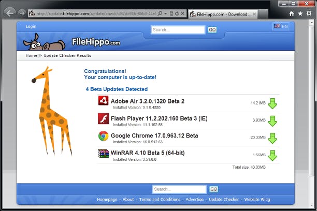Click the Website Widg footer link
Image resolution: width=317 pixels, height=211 pixels.
(257, 200)
